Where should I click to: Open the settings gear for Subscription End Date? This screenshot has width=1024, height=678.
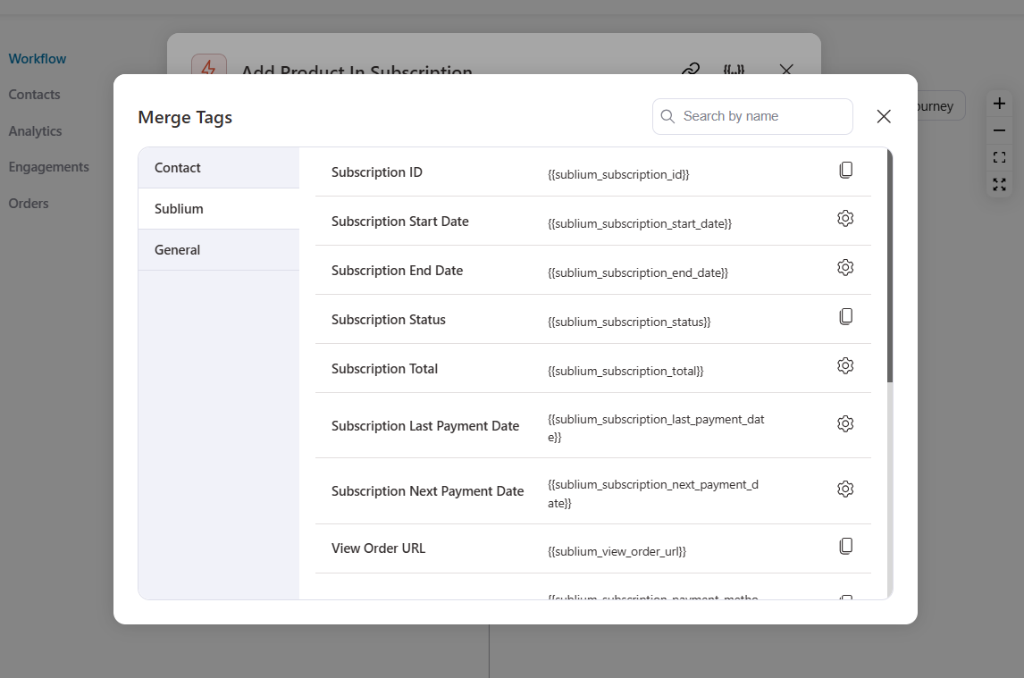click(845, 267)
